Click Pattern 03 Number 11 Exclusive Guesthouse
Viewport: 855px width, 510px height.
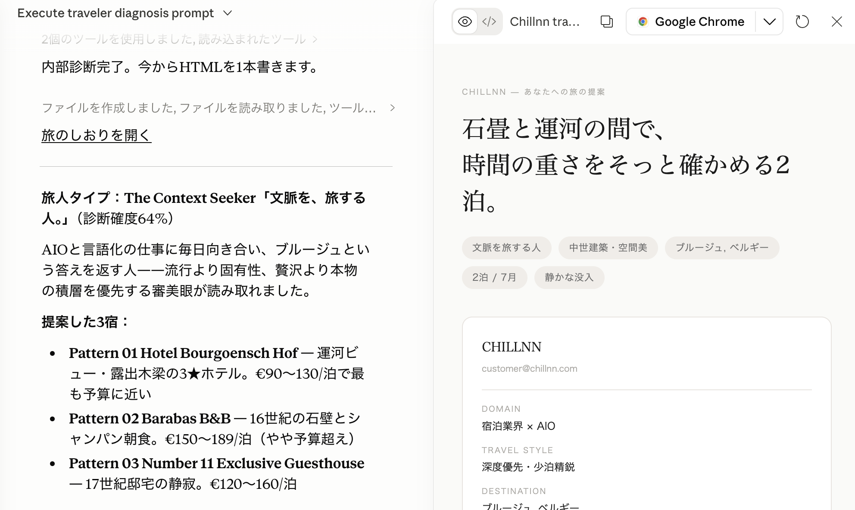pos(216,473)
